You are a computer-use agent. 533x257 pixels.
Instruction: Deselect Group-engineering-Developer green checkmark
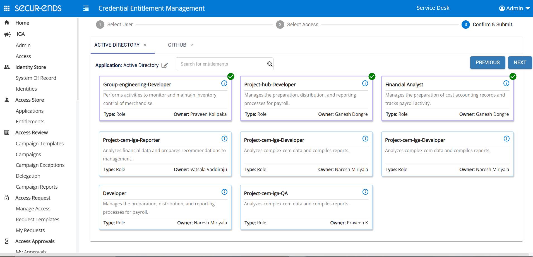click(x=231, y=76)
